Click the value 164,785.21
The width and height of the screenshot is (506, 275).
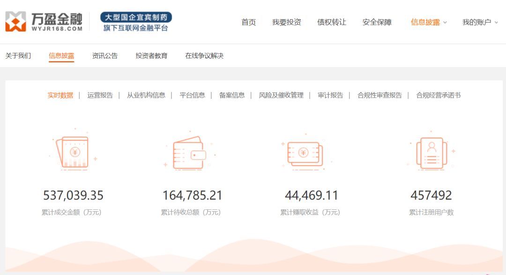[193, 195]
